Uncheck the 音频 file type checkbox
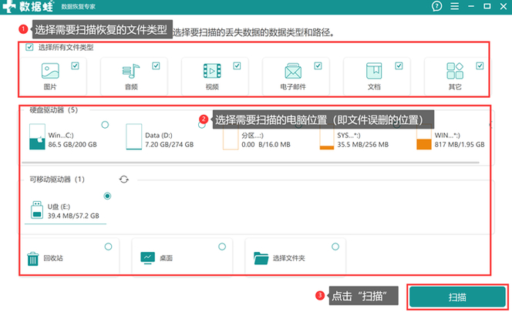The image size is (512, 312). [x=156, y=66]
